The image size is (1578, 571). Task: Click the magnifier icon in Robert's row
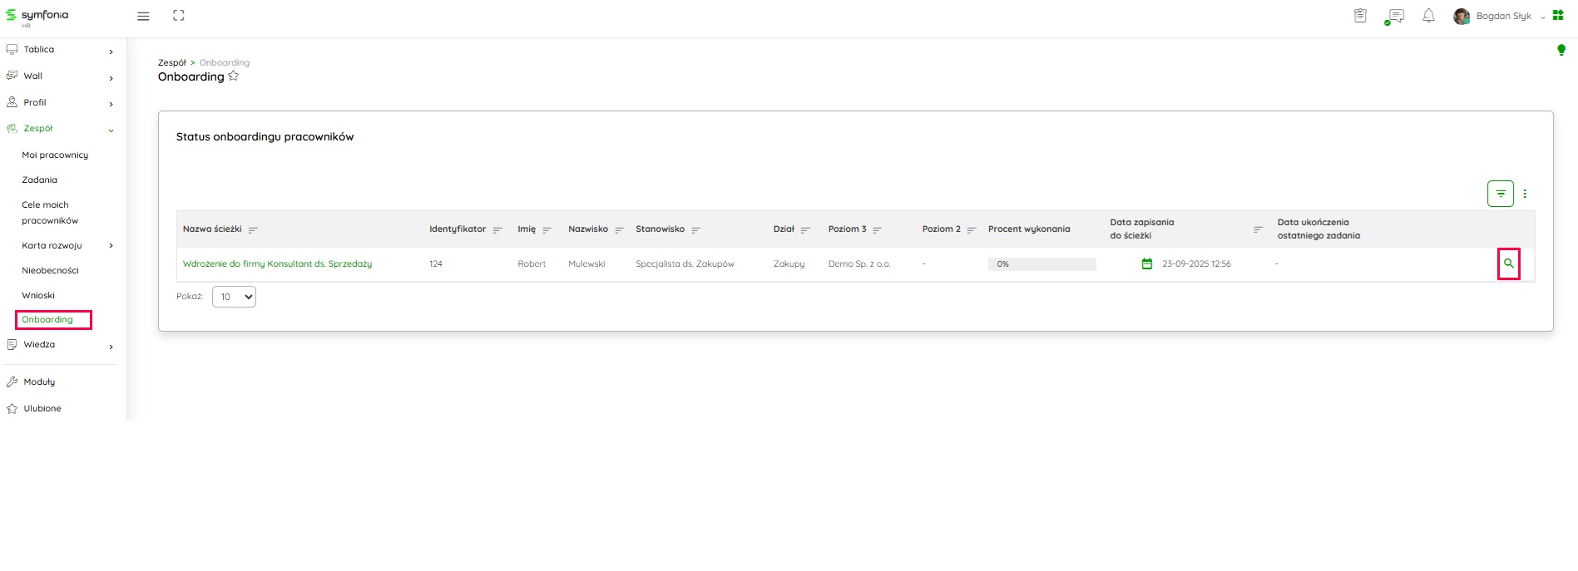(x=1508, y=263)
